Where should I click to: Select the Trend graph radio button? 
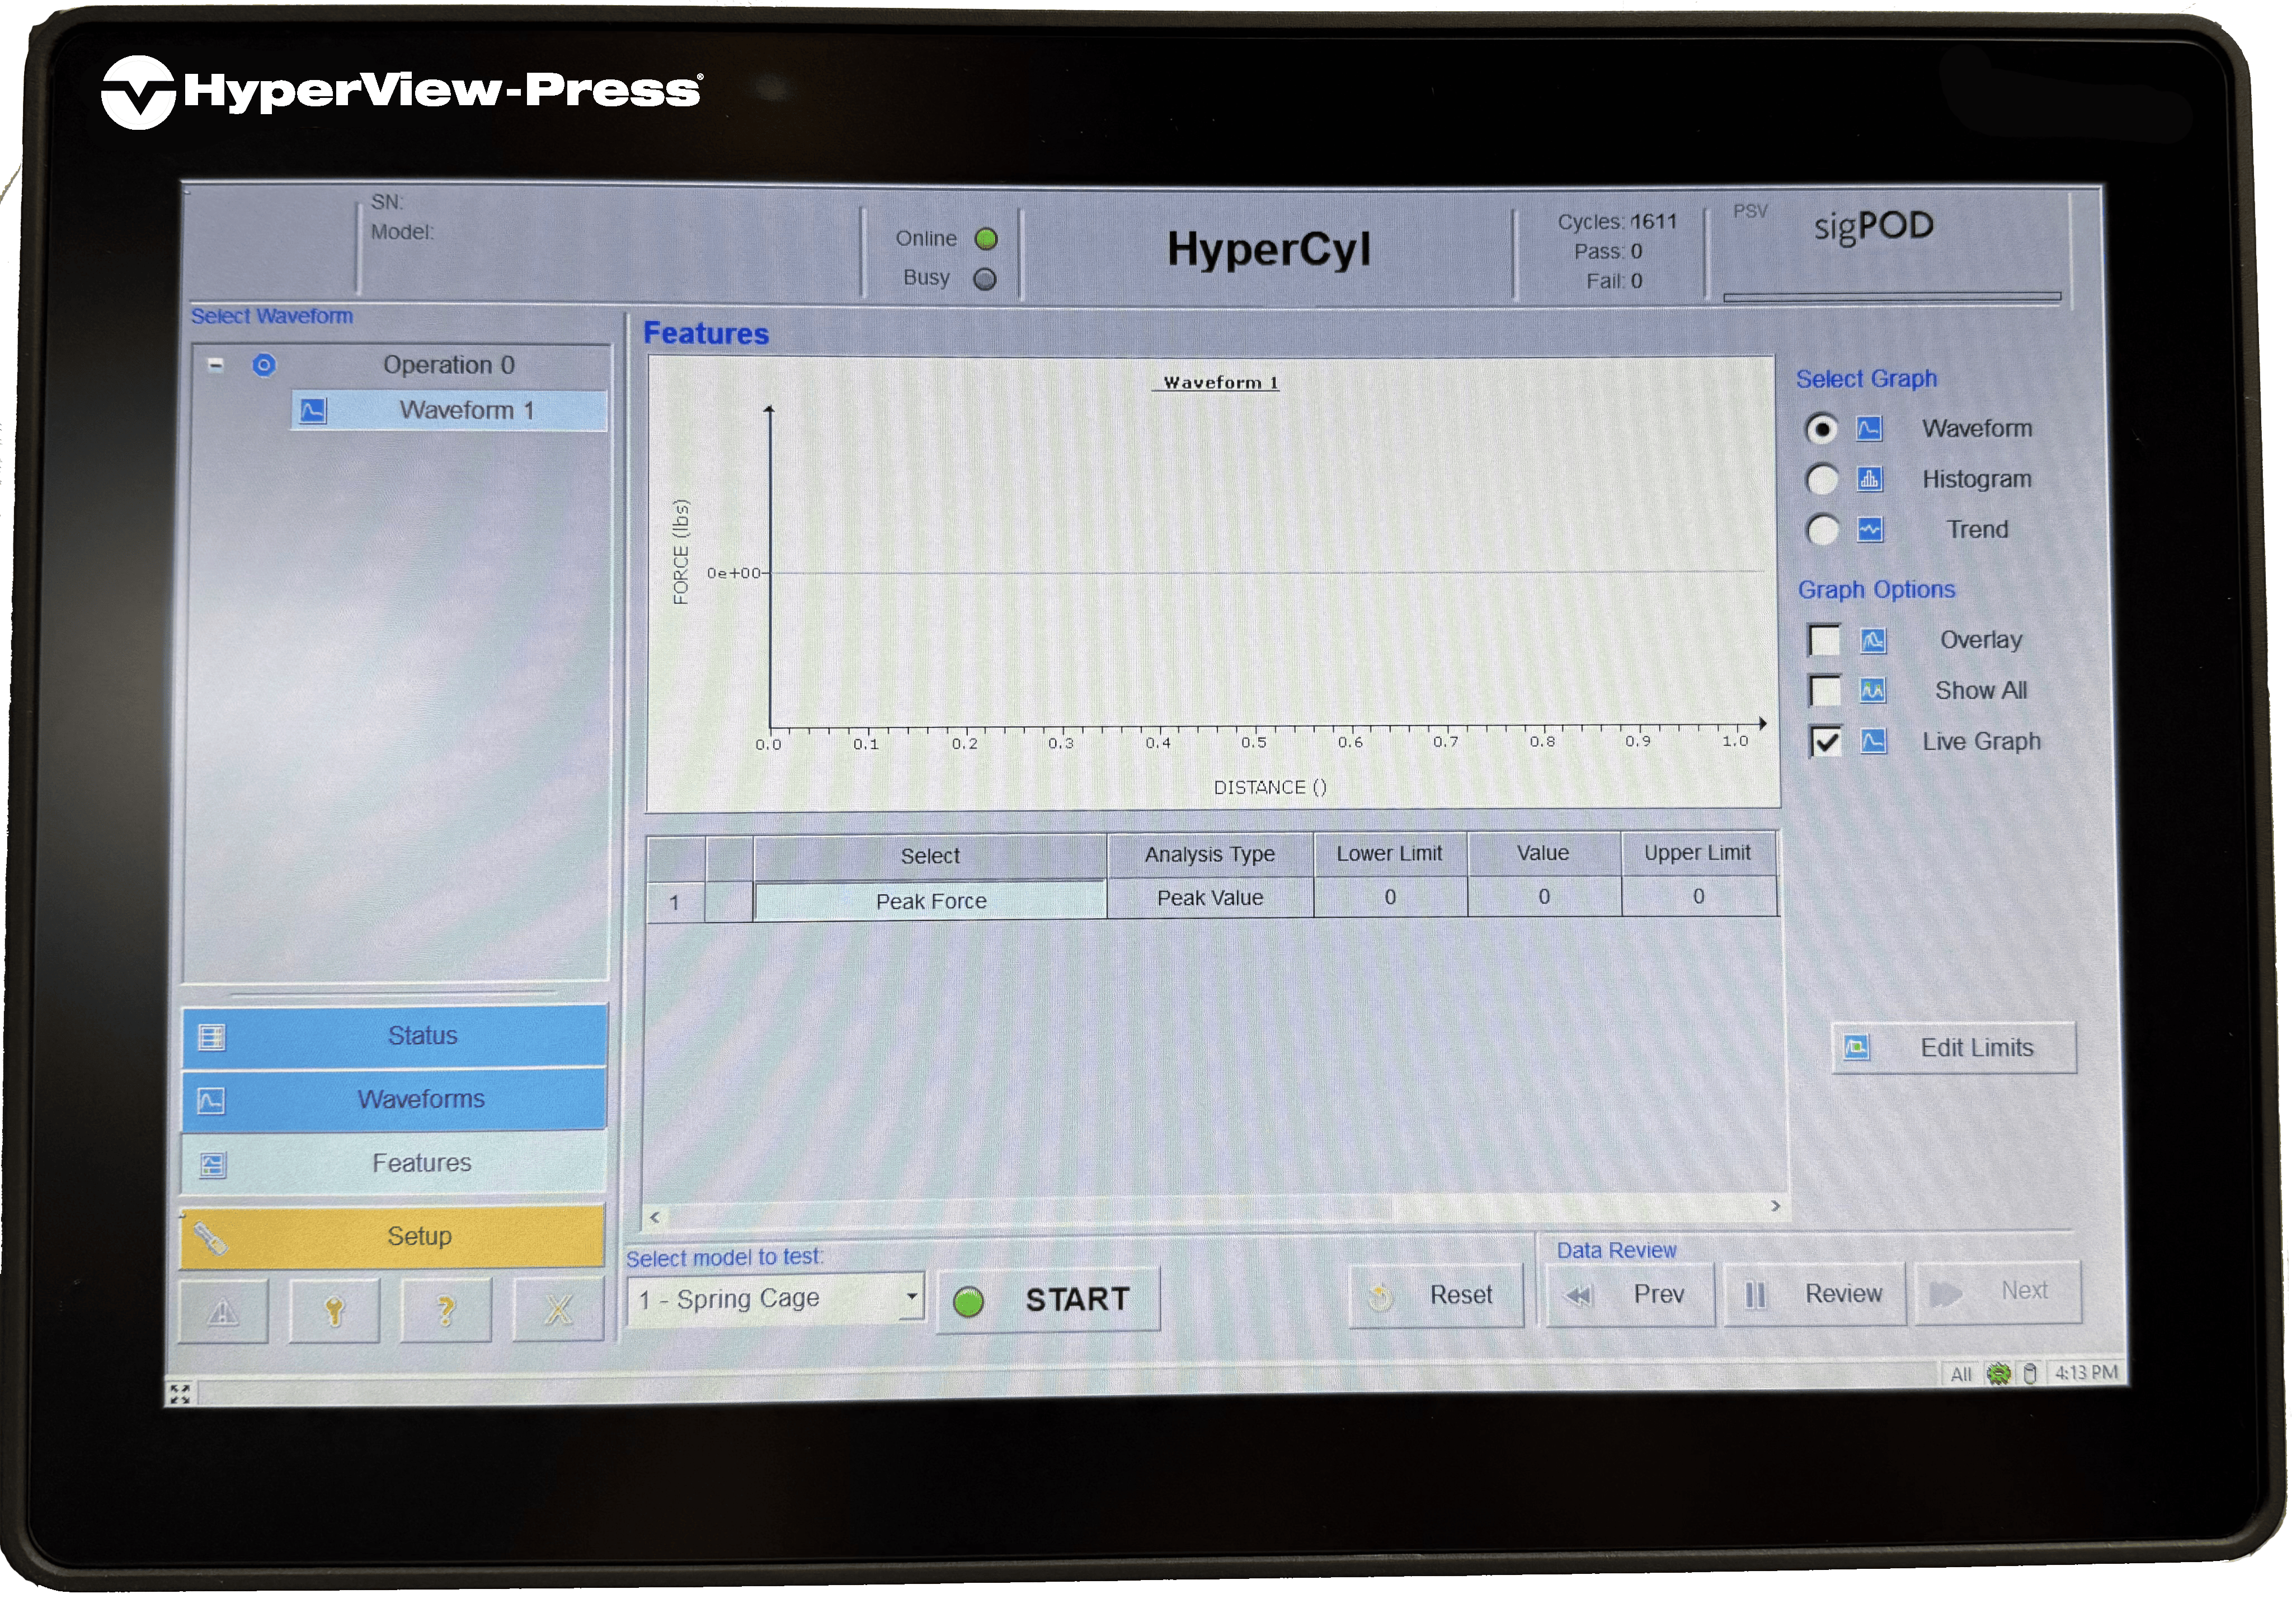click(x=1822, y=530)
